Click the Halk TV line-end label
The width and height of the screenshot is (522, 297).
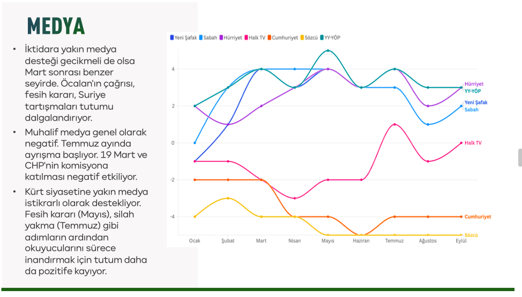pos(473,143)
